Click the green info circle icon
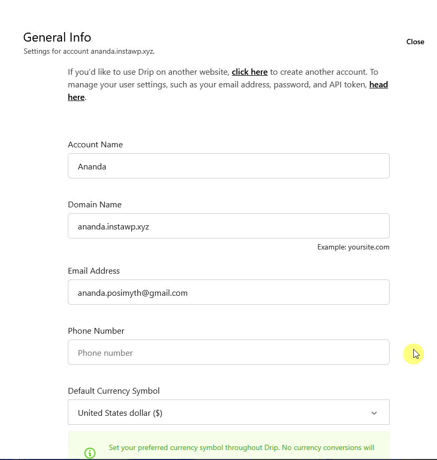Image resolution: width=437 pixels, height=460 pixels. [90, 453]
